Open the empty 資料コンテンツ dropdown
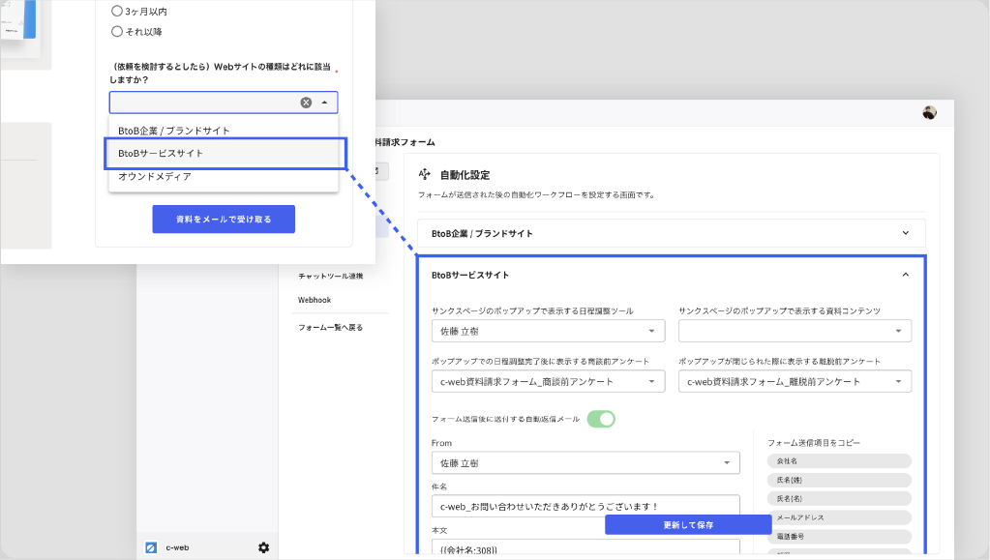This screenshot has width=990, height=560. pos(795,332)
